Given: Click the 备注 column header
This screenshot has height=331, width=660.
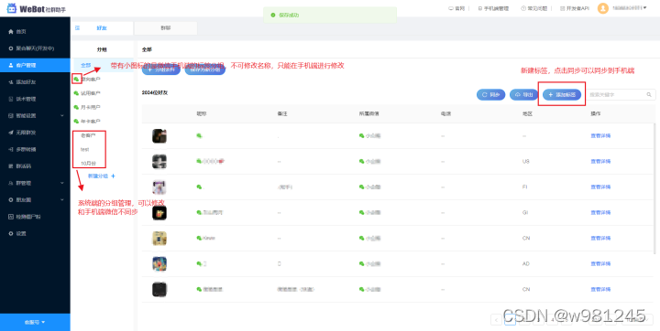Looking at the screenshot, I should (x=282, y=113).
